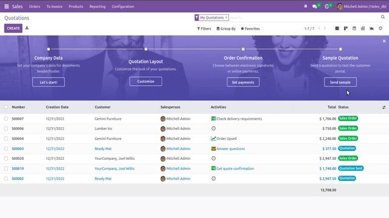The width and height of the screenshot is (389, 218).
Task: Open the To Invoice menu
Action: coord(55,7)
